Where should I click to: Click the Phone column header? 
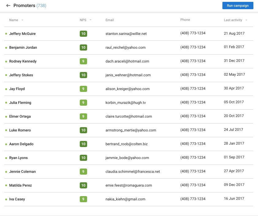pos(185,20)
